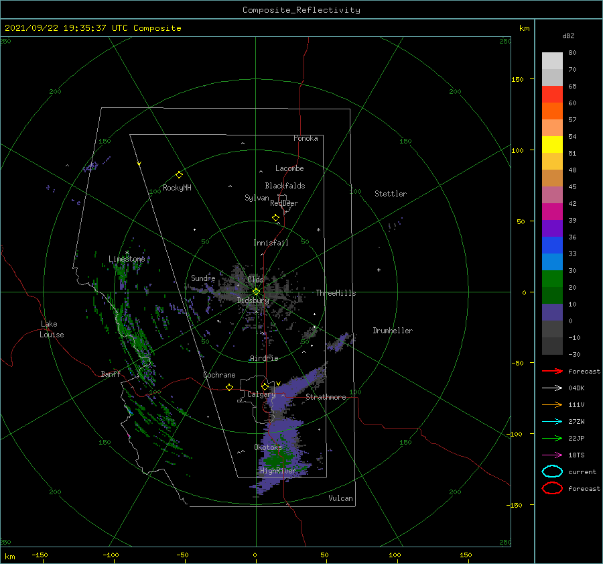Viewport: 603px width, 564px height.
Task: Click the Airdrie city label
Action: pyautogui.click(x=264, y=358)
